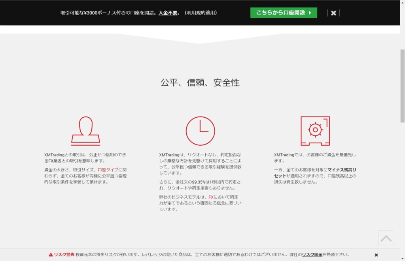This screenshot has height=261, width=405.
Task: Open the 入金不要 link in banner
Action: [168, 13]
